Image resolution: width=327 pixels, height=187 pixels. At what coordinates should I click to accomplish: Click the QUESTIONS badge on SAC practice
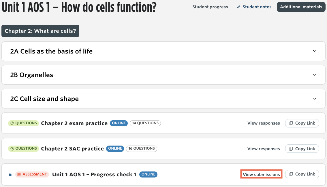pos(23,148)
